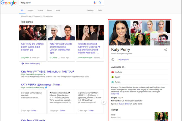This screenshot has height=121, width=182.
Task: Click the arrow icon beside More for katy perry
Action: (x=23, y=64)
